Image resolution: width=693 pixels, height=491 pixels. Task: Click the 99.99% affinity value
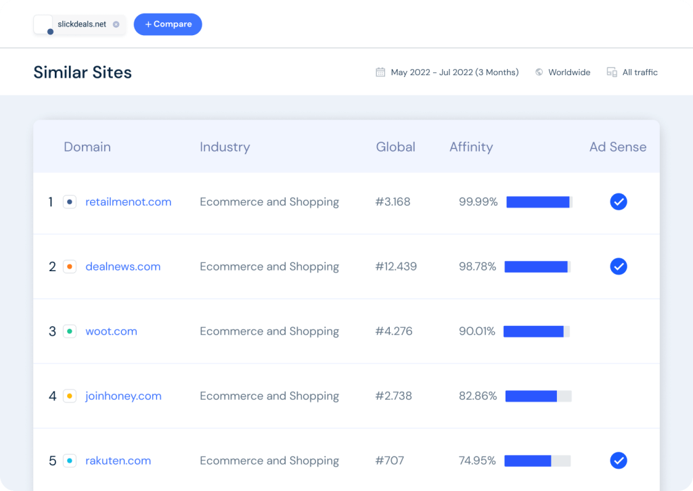tap(478, 202)
